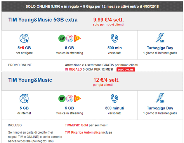
Task: Click the globe navigation icon above 5+5 GB
Action: click(x=24, y=39)
